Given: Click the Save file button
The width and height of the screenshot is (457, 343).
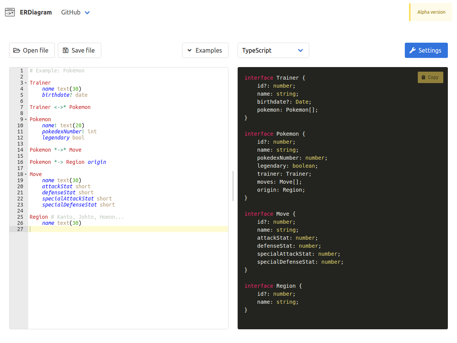Looking at the screenshot, I should pyautogui.click(x=80, y=50).
